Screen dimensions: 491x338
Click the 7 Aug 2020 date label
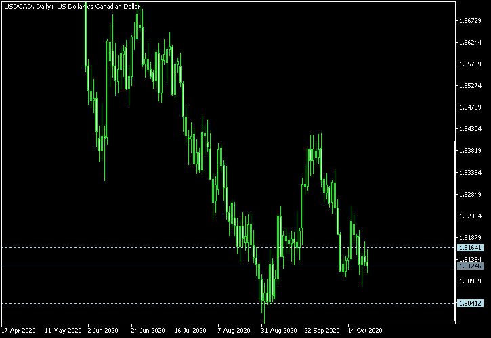pyautogui.click(x=234, y=330)
